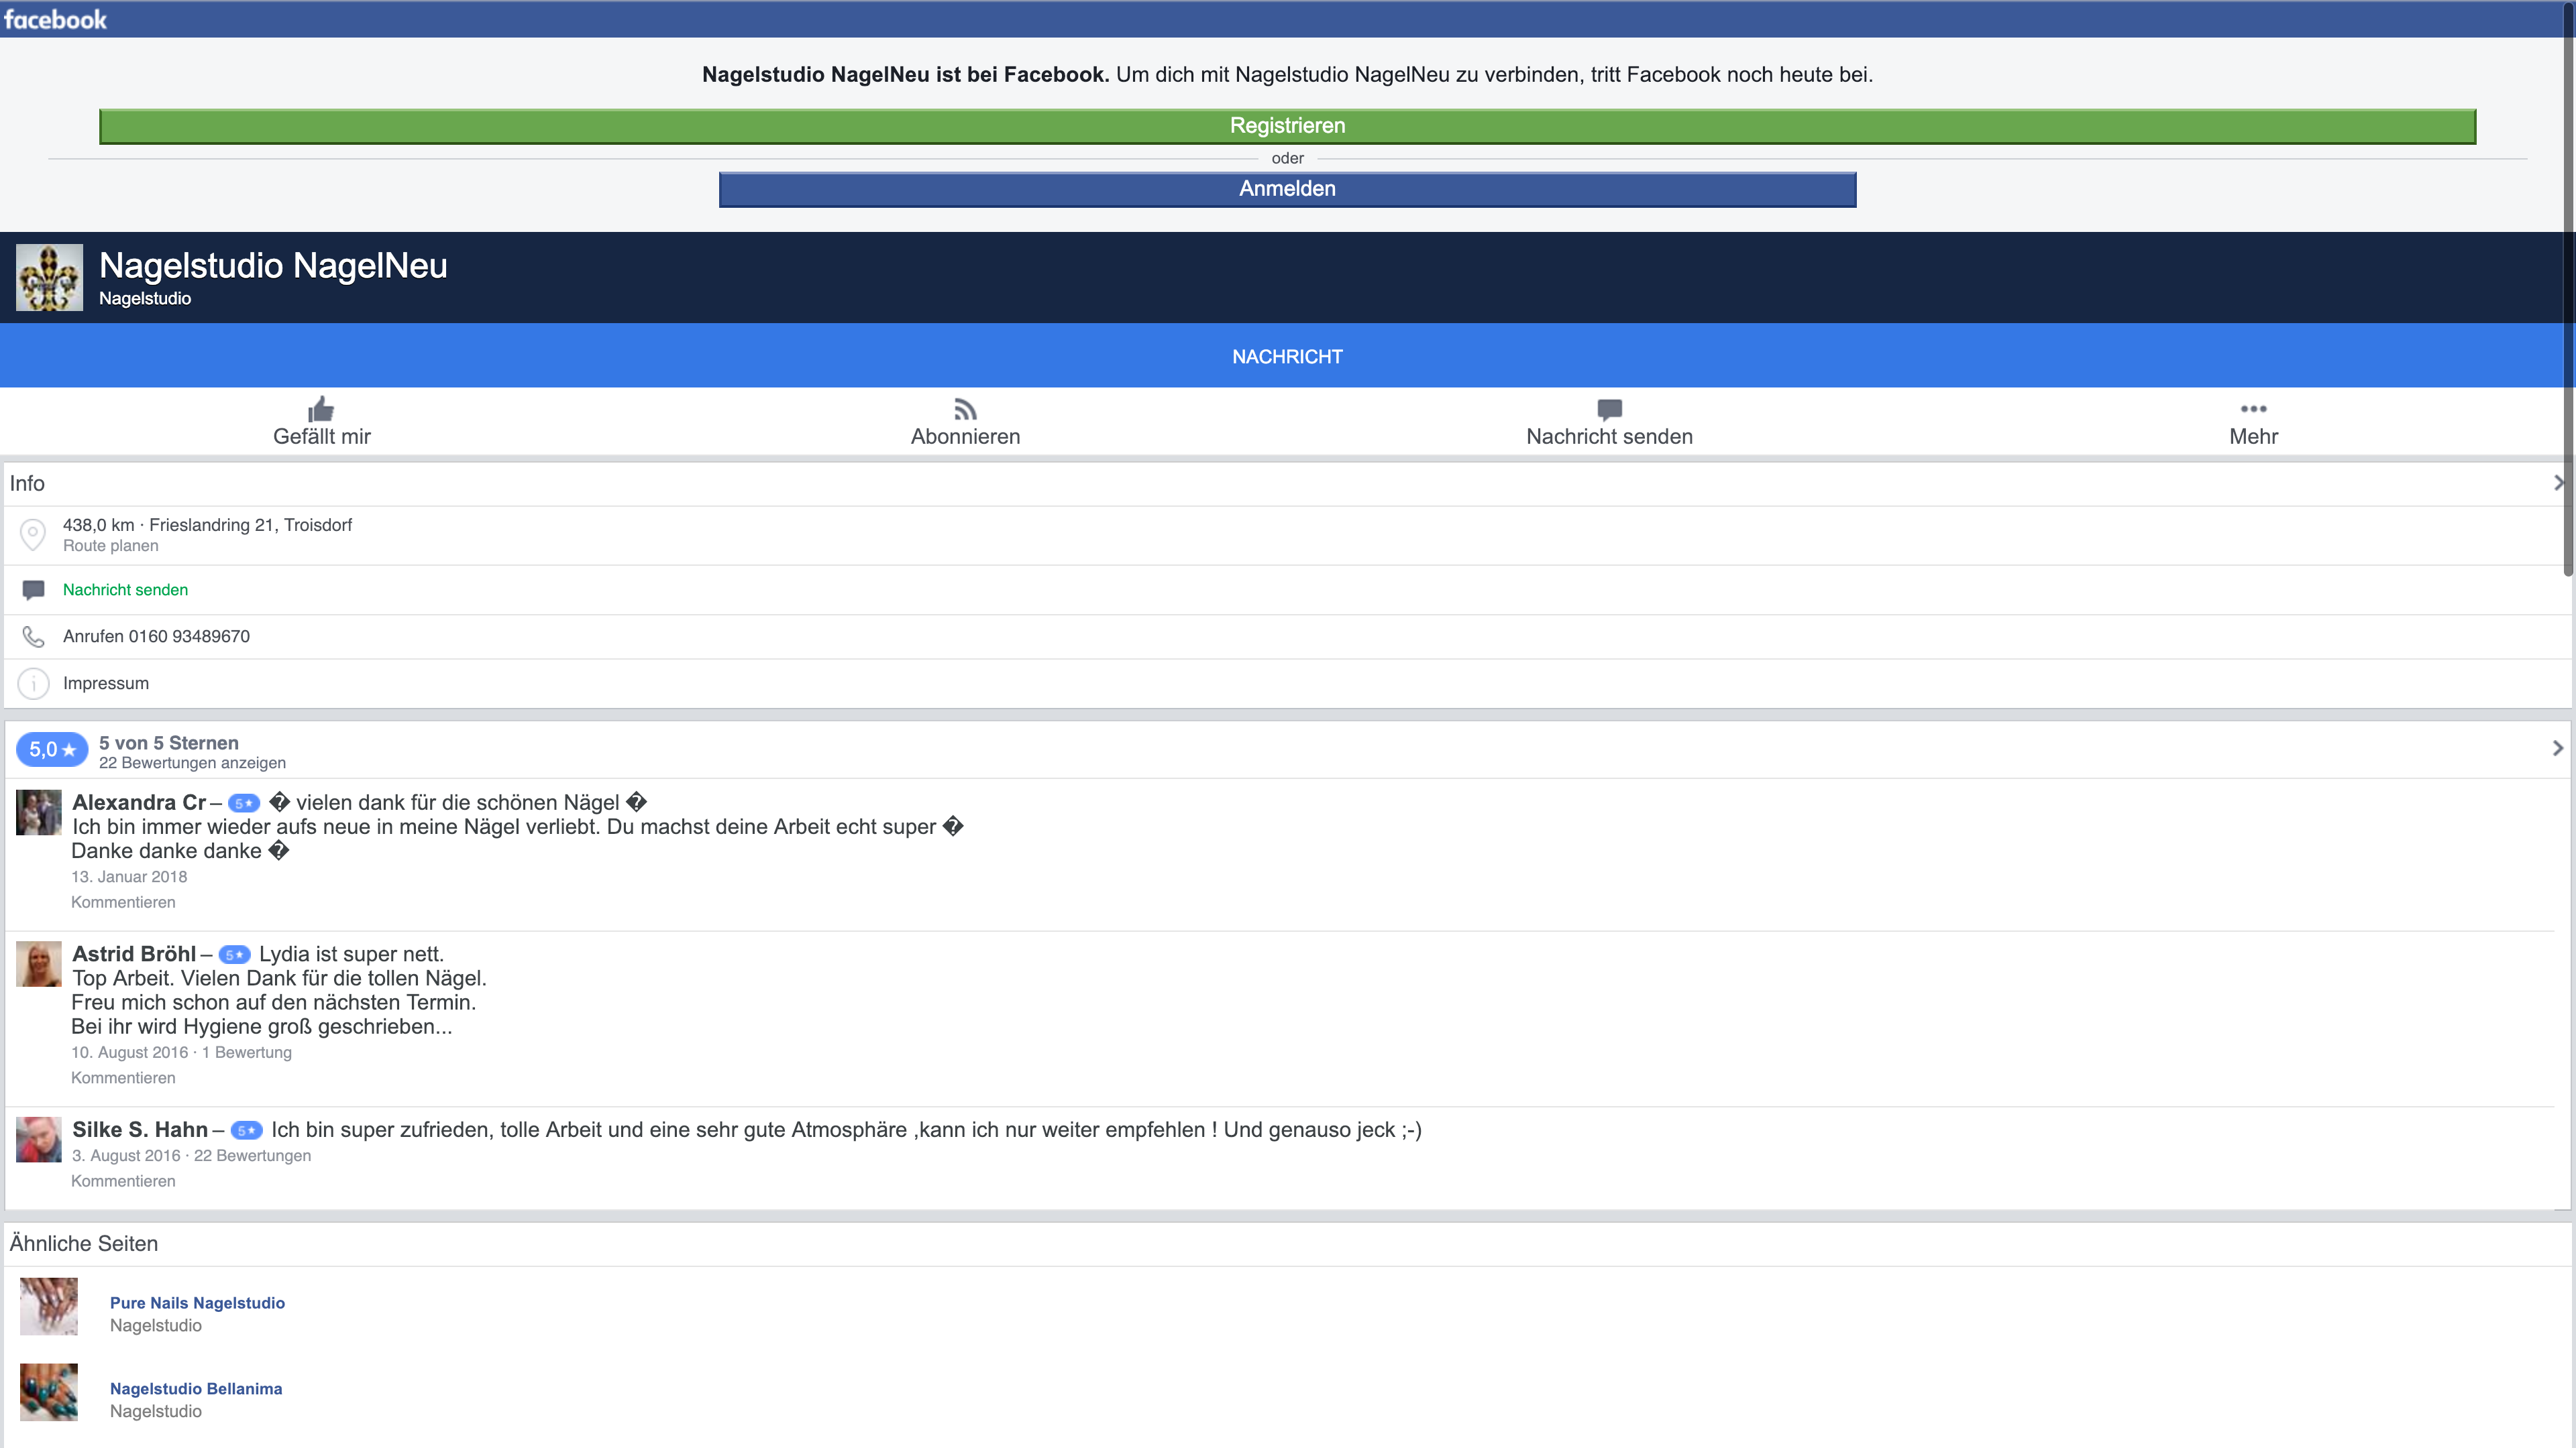Open Silke S. Hahn's profile photo
Viewport: 2576px width, 1448px height.
pos(39,1140)
